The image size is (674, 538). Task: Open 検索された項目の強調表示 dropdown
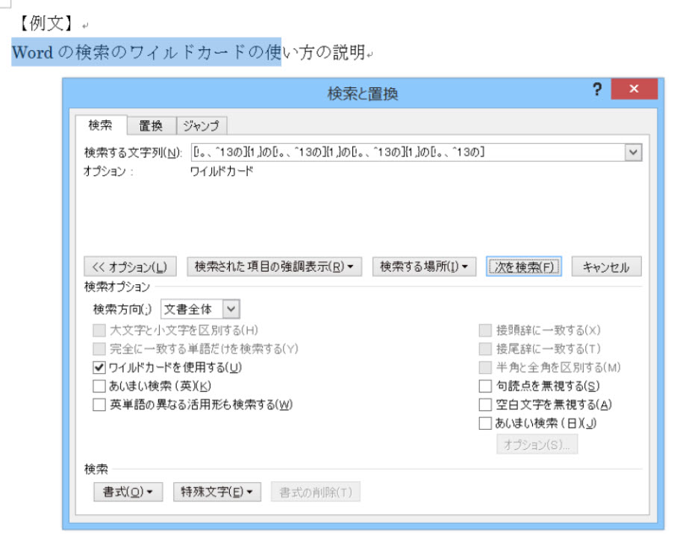pos(274,266)
